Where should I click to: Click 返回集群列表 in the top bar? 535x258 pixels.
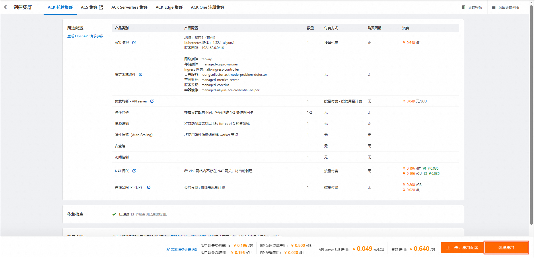[x=505, y=7]
